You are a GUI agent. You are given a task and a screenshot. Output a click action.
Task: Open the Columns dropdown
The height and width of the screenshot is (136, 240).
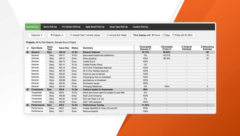36,35
